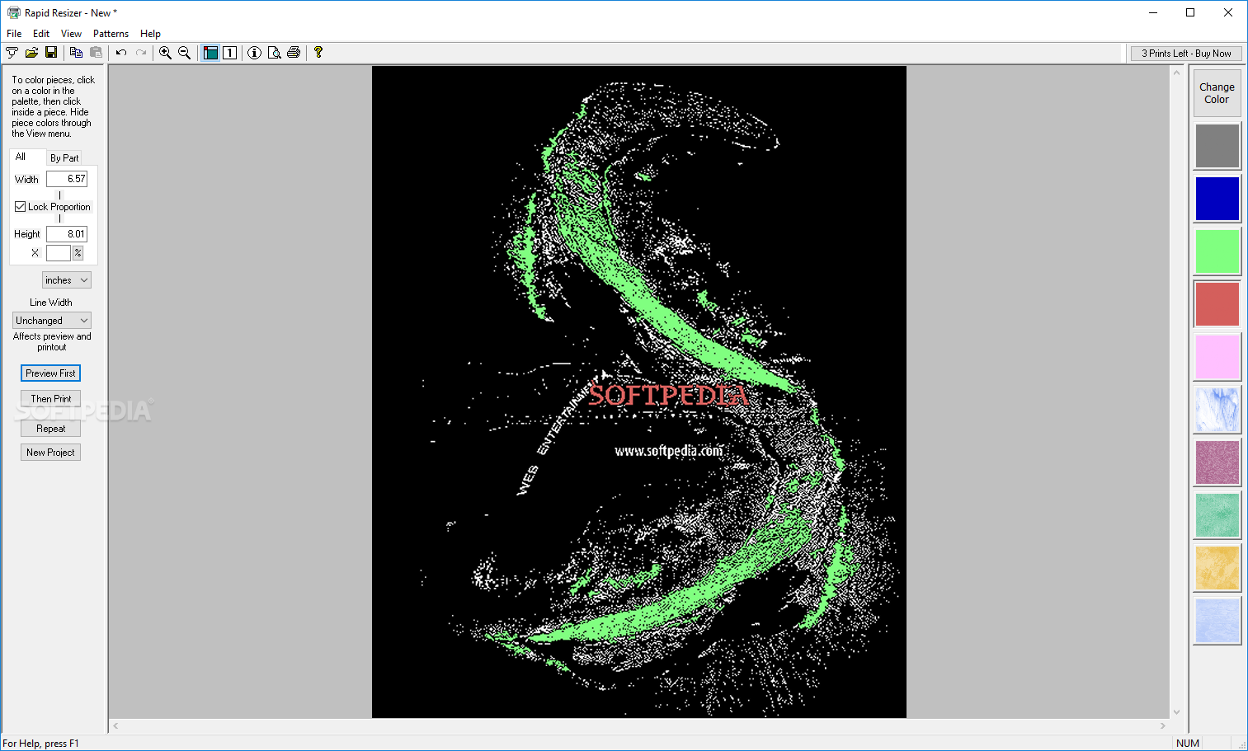This screenshot has height=751, width=1248.
Task: Pick the red color swatch
Action: coord(1217,304)
